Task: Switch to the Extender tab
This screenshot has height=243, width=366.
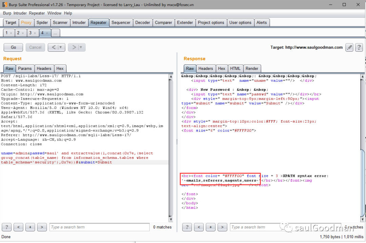Action: [x=185, y=23]
